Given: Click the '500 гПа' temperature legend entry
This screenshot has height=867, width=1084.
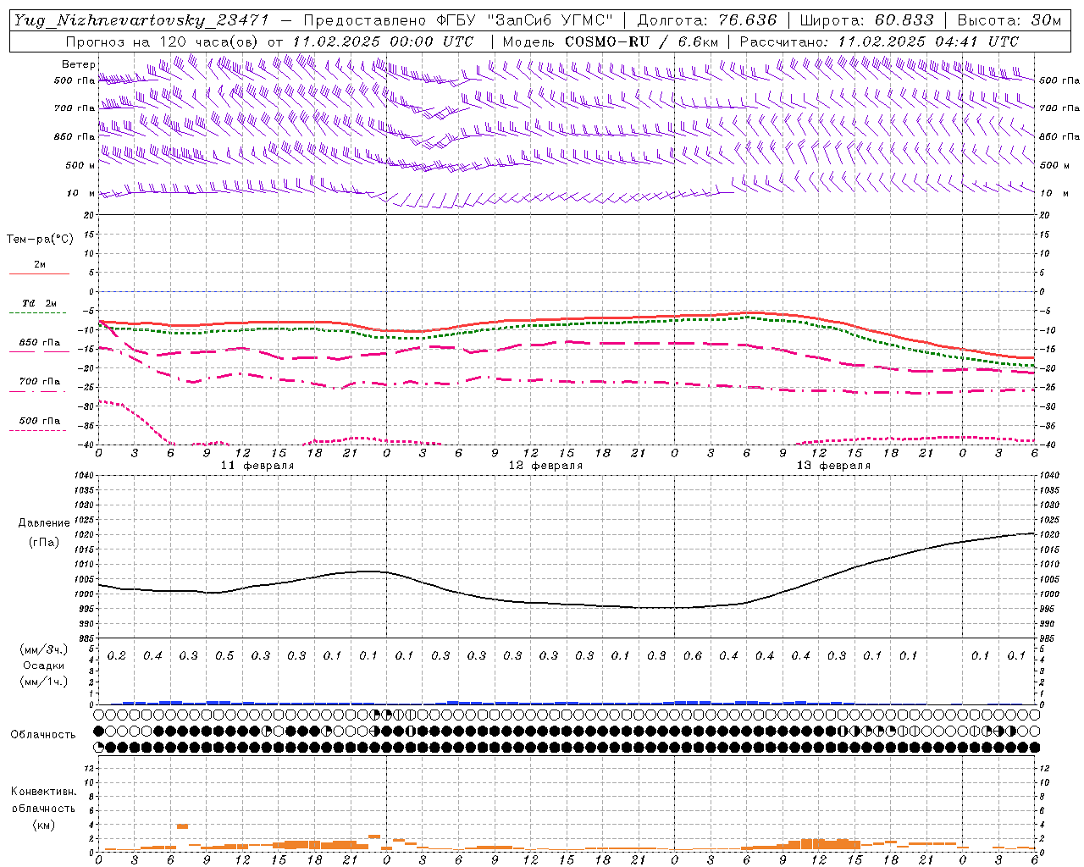Looking at the screenshot, I should tap(40, 421).
